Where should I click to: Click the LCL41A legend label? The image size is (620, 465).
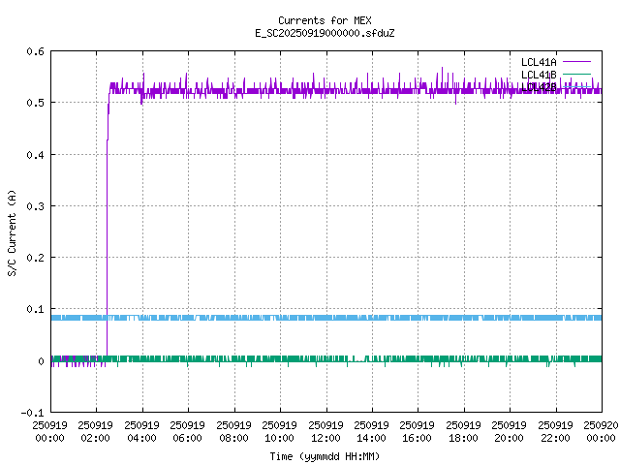[x=540, y=61]
